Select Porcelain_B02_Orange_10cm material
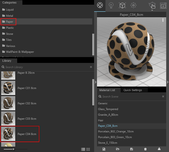This screenshot has width=169, height=152. [132, 131]
